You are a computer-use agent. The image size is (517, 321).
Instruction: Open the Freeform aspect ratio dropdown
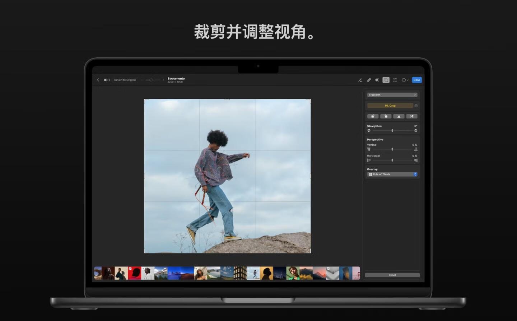coord(392,95)
